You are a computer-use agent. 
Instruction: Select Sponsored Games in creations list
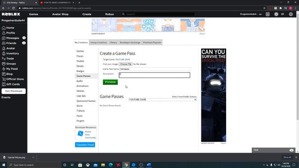coord(86,101)
